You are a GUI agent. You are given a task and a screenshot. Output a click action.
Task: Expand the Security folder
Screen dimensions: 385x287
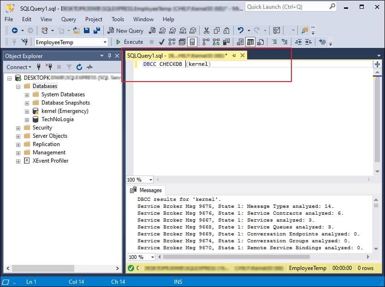[18, 128]
